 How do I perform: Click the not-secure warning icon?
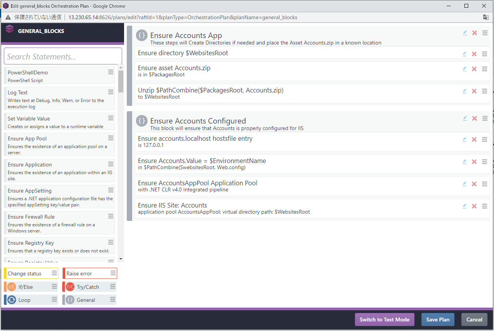pyautogui.click(x=8, y=17)
